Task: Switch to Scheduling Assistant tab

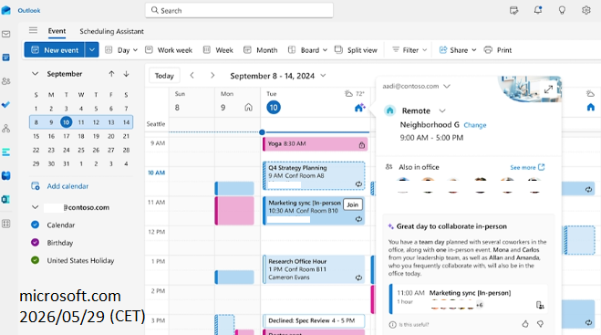Action: [111, 31]
